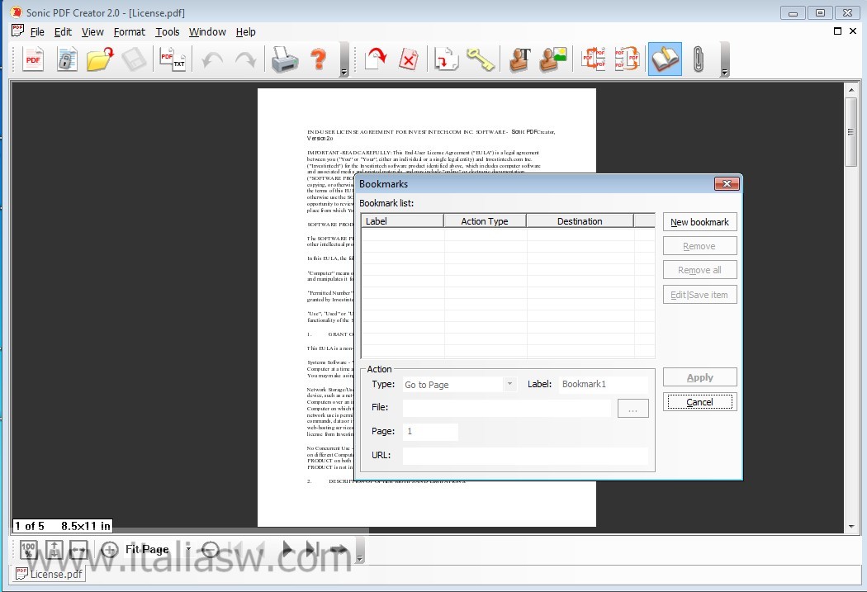Click the document pane restore button below title bar
Image resolution: width=867 pixels, height=592 pixels.
pyautogui.click(x=837, y=31)
